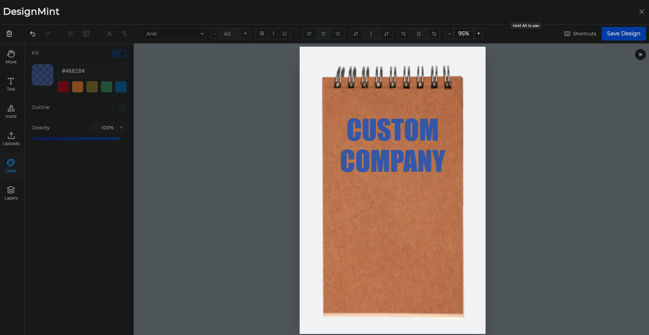Select the blue color swatch

point(121,87)
